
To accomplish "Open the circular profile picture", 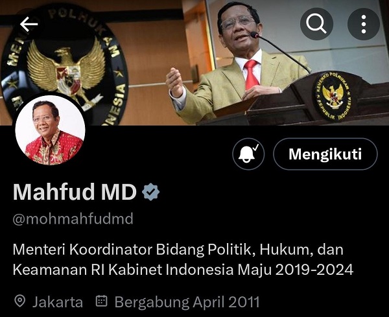I will point(50,130).
